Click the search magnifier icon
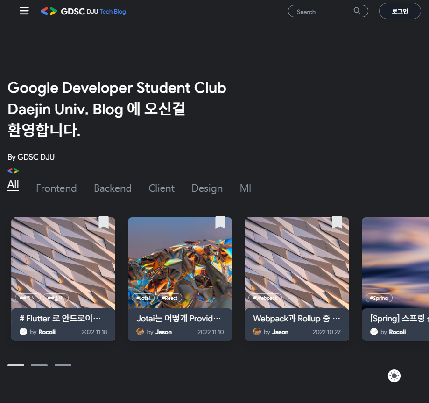 pyautogui.click(x=357, y=11)
